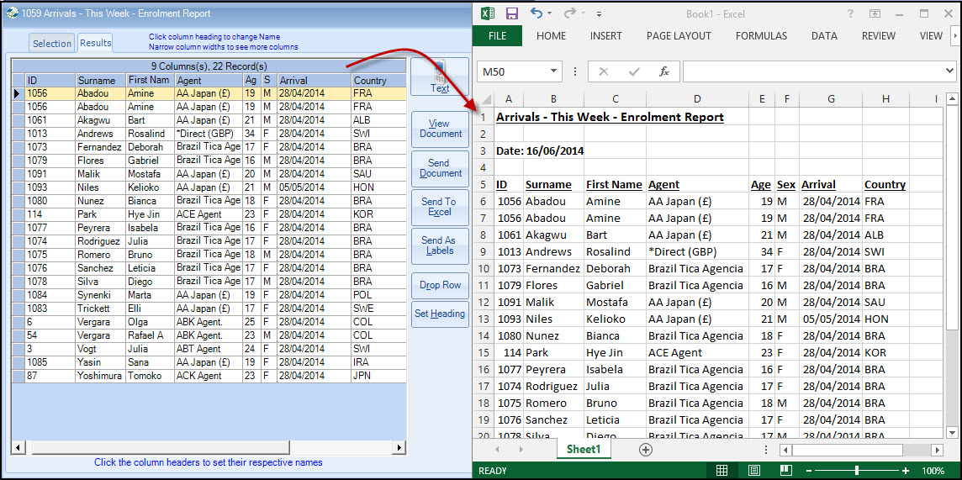Viewport: 962px width, 480px height.
Task: Click Excel vertical scrollbar up arrow
Action: tap(952, 99)
